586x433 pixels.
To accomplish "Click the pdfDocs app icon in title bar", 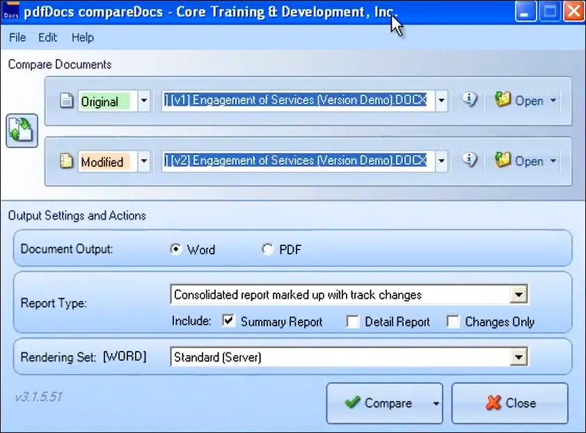I will tap(11, 11).
